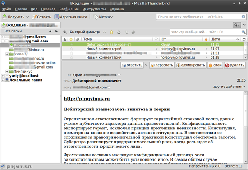The height and width of the screenshot is (170, 248).
Task: Open the column picker icon
Action: click(x=244, y=39)
